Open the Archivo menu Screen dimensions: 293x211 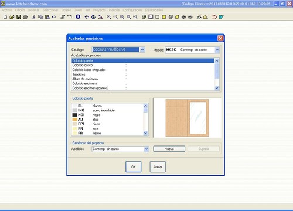pos(6,10)
